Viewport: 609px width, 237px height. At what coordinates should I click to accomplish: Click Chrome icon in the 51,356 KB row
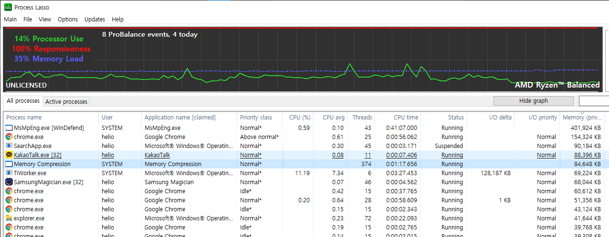(9, 200)
